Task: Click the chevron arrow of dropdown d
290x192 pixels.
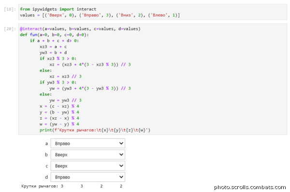Action: coord(121,177)
